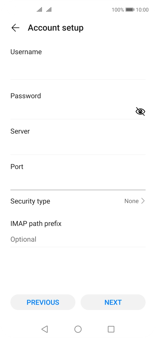Viewport: 156px width, 338px height.
Task: Go home using the circle navigation icon
Action: tap(78, 329)
